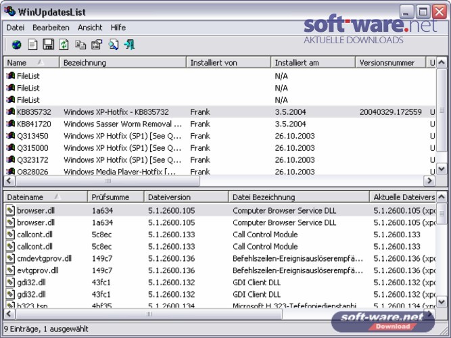This screenshot has height=338, width=451.
Task: Click the globe web link toolbar icon
Action: (x=16, y=45)
